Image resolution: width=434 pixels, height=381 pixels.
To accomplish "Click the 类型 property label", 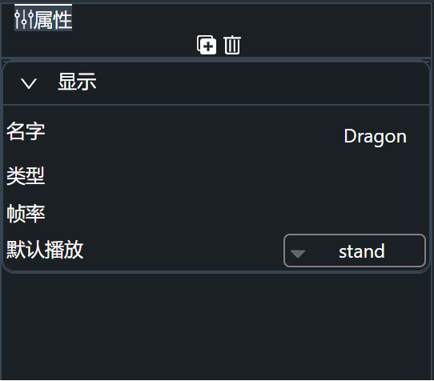I will [26, 176].
